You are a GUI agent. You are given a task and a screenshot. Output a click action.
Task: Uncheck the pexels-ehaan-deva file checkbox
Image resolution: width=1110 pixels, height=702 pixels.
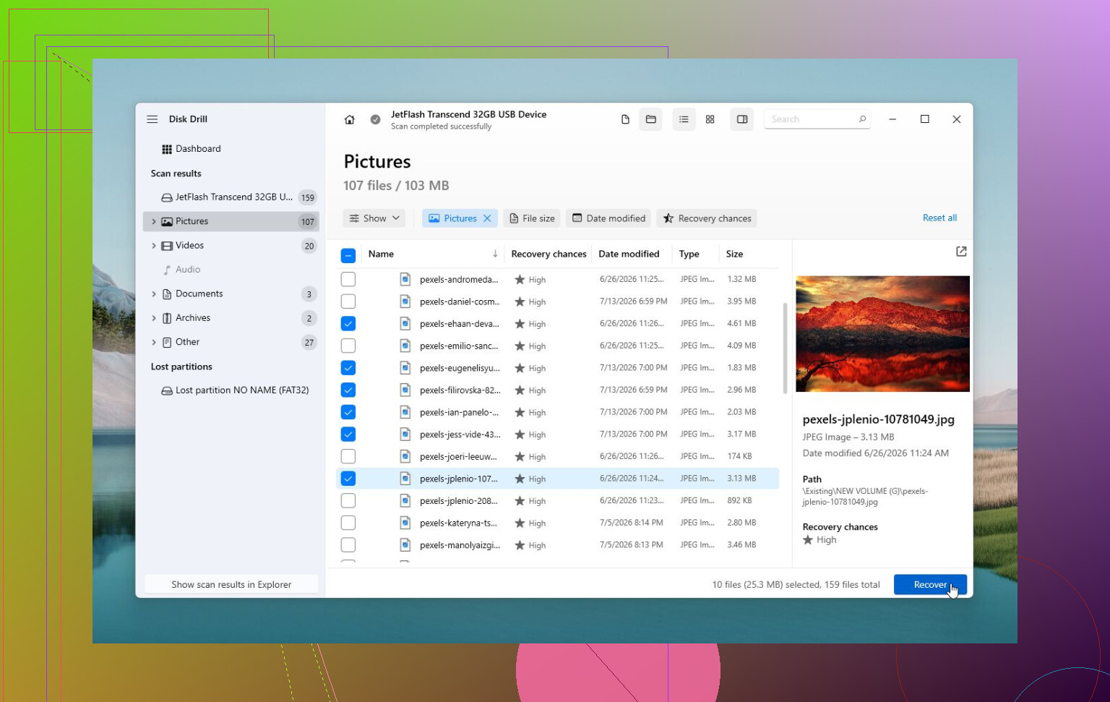[x=348, y=323]
